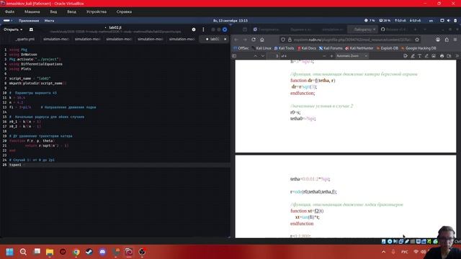Go to the next PDF page
This screenshot has width=461, height=259.
(262, 56)
